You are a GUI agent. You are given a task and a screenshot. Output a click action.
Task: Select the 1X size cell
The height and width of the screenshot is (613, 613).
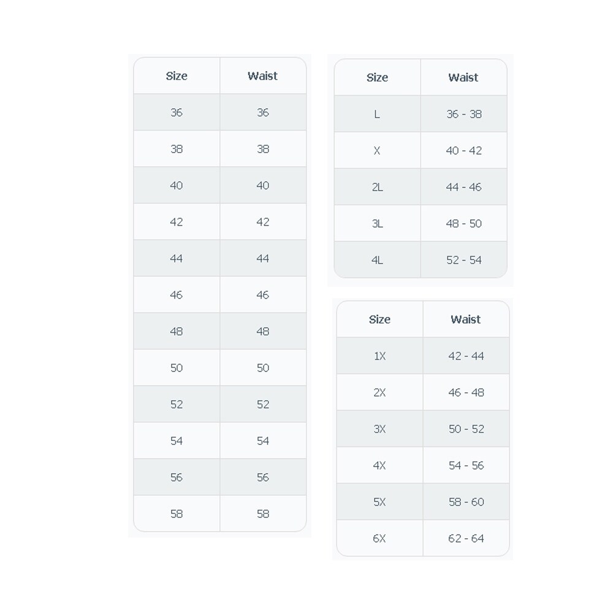coord(379,356)
